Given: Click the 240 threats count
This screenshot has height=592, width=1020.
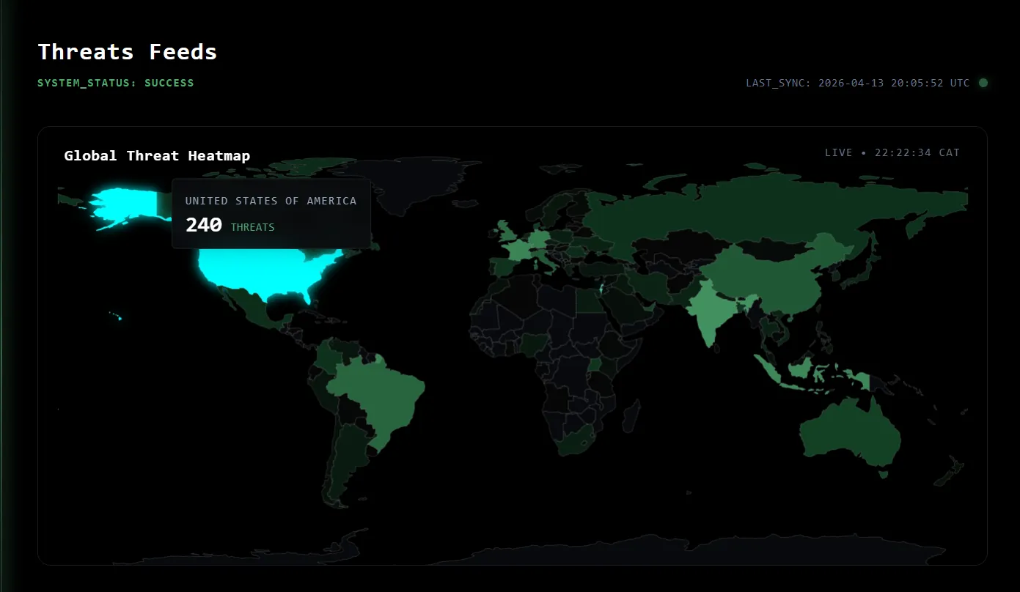Looking at the screenshot, I should coord(204,225).
